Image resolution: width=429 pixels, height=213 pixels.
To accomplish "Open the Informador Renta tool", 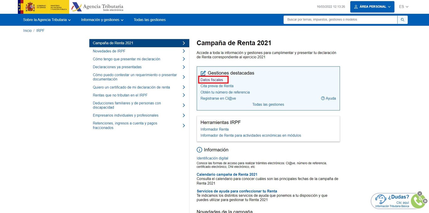I will 215,129.
